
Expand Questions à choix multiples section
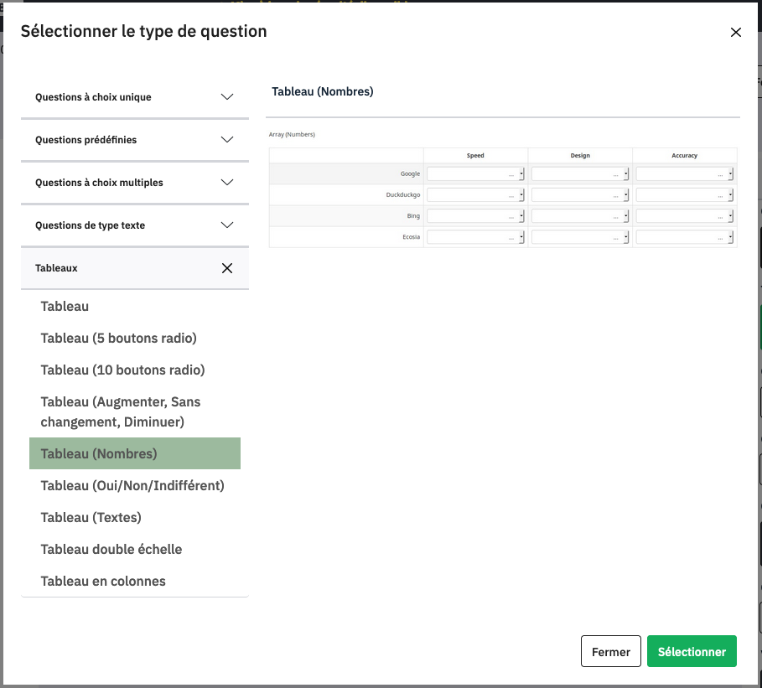pos(134,183)
